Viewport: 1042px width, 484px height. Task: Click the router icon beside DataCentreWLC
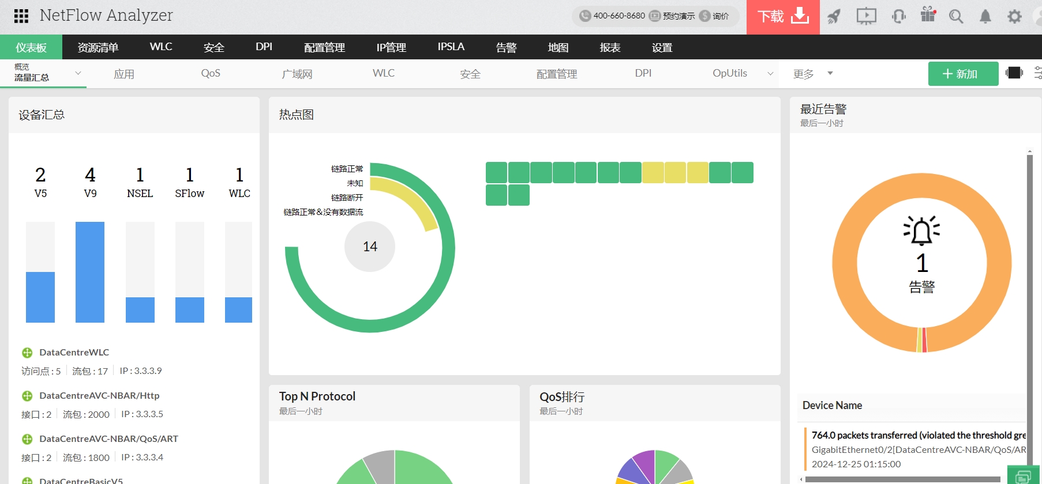[x=27, y=353]
